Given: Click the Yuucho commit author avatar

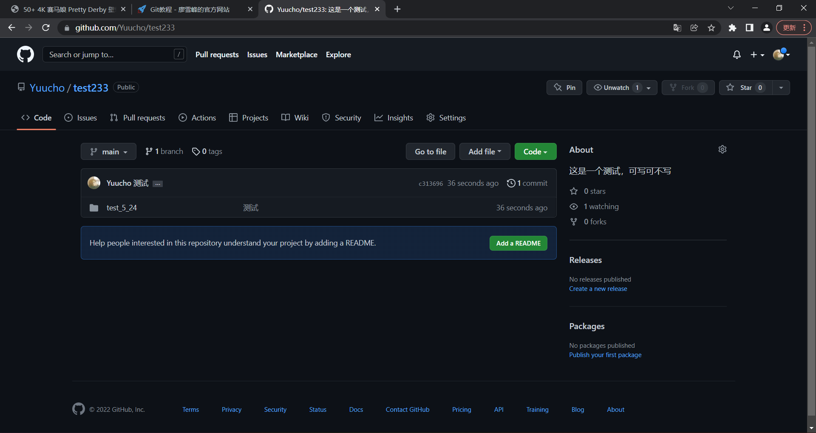Looking at the screenshot, I should 94,183.
